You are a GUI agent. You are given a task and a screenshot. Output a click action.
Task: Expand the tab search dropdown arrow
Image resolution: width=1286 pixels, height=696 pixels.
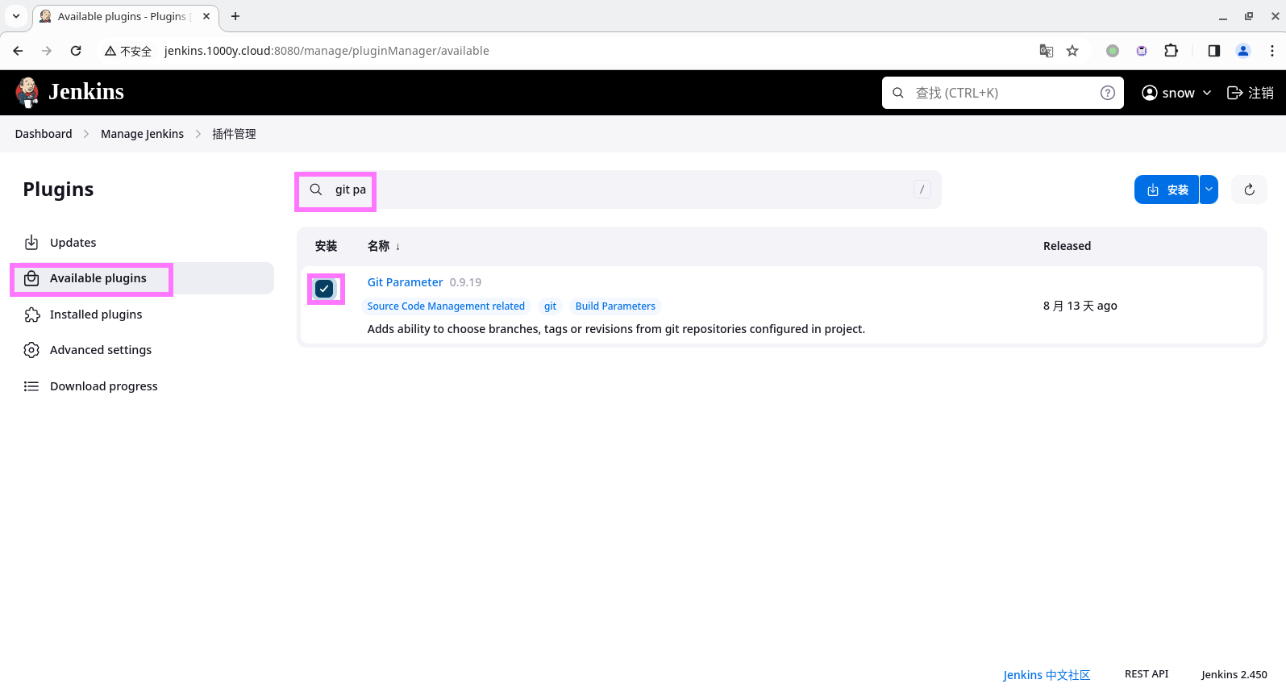(x=16, y=16)
